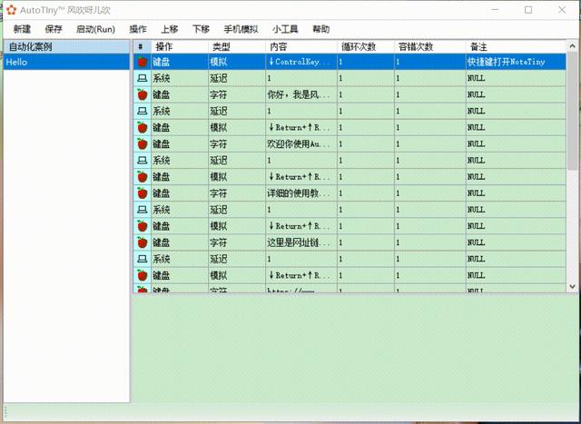Select the 你好,我是风... content cell
This screenshot has height=424, width=581.
301,95
